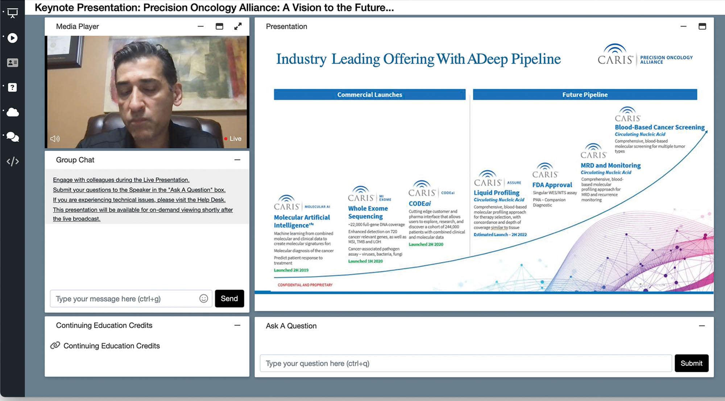Screen dimensions: 725x401
Task: Minimize the Presentation panel
Action: 683,26
